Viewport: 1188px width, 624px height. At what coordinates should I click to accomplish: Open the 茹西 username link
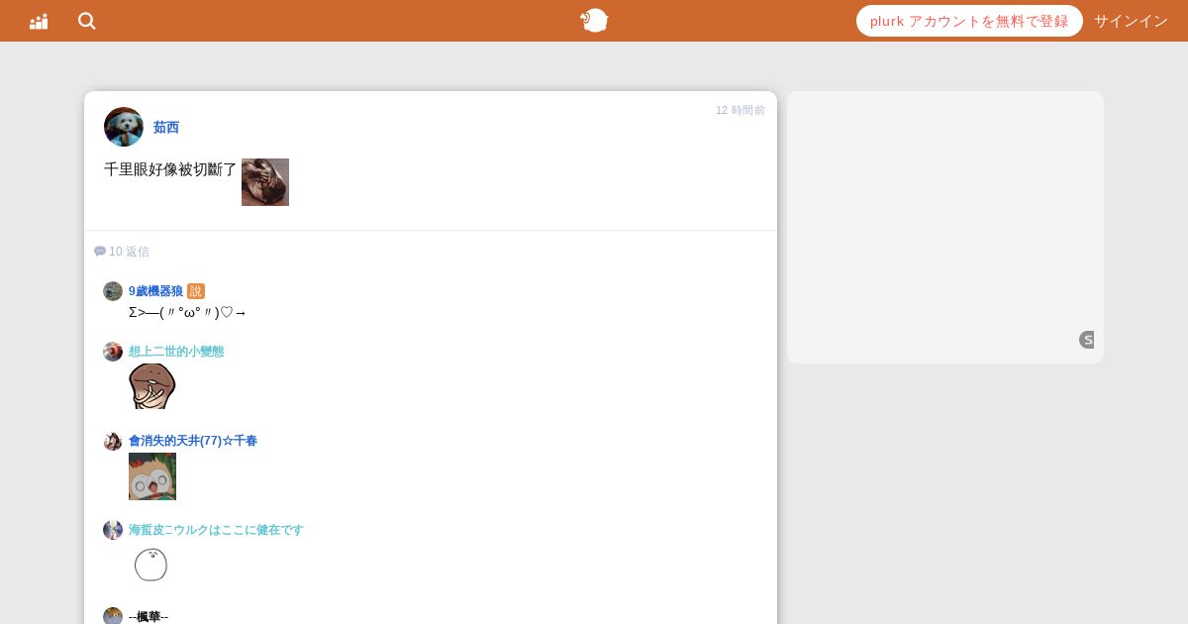(166, 128)
